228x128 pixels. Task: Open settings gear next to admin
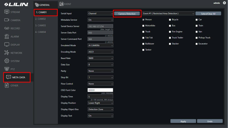224,3
